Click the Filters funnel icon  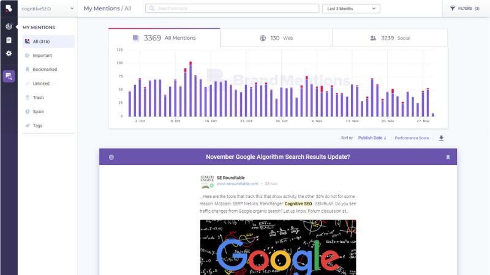(x=453, y=9)
